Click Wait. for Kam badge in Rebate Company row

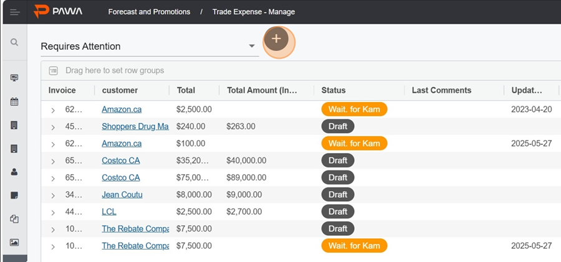354,246
